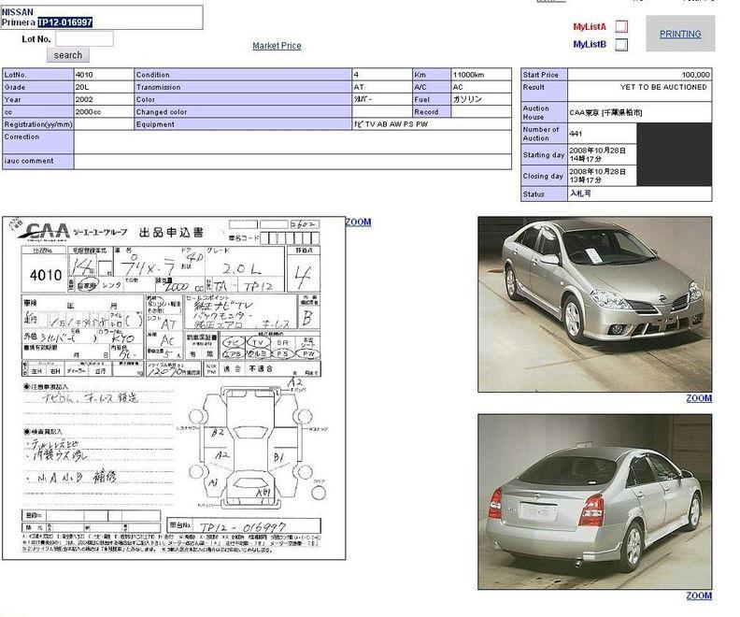Click the Km value 11000km
The image size is (740, 617).
469,75
